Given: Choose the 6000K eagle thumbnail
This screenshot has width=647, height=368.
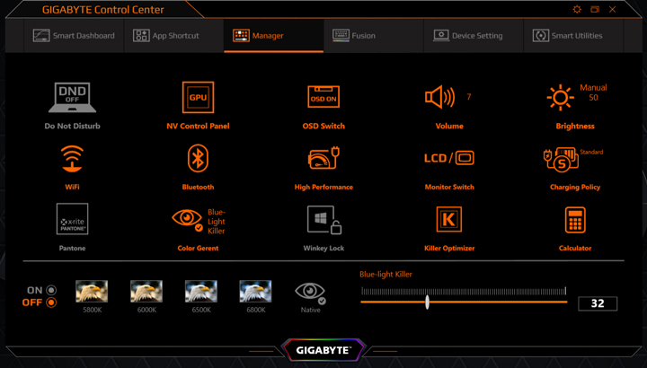Looking at the screenshot, I should pyautogui.click(x=146, y=291).
